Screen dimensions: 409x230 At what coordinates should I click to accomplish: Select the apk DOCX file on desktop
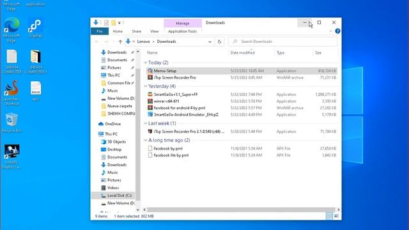click(x=36, y=91)
